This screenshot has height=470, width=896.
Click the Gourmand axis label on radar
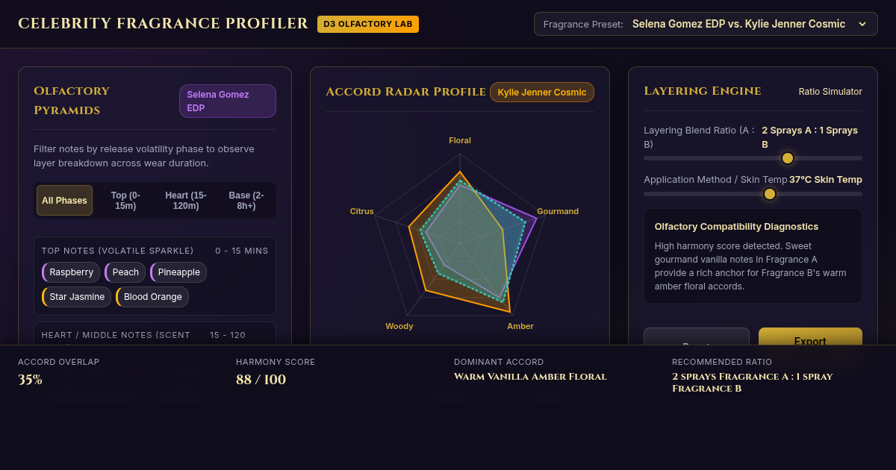click(558, 211)
